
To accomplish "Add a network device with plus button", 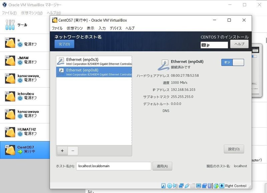I will [x=62, y=151].
